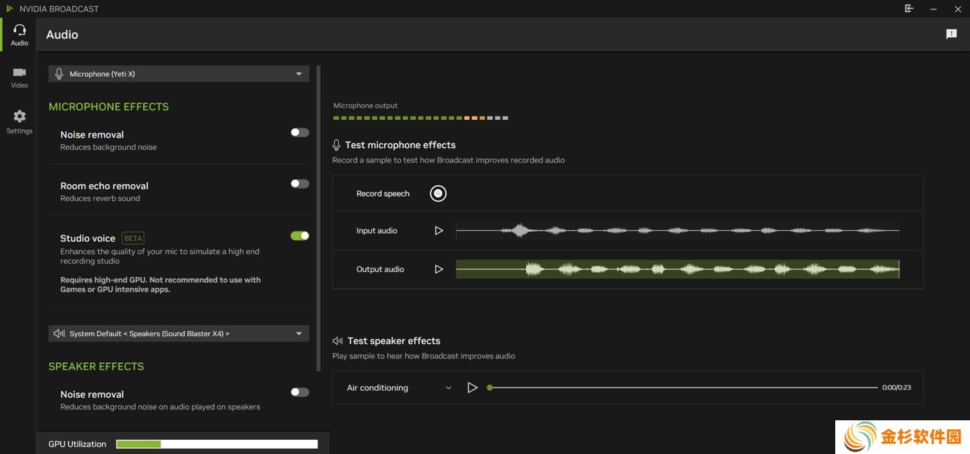Viewport: 970px width, 454px height.
Task: Click the 'Microphone output' label
Action: click(x=365, y=106)
